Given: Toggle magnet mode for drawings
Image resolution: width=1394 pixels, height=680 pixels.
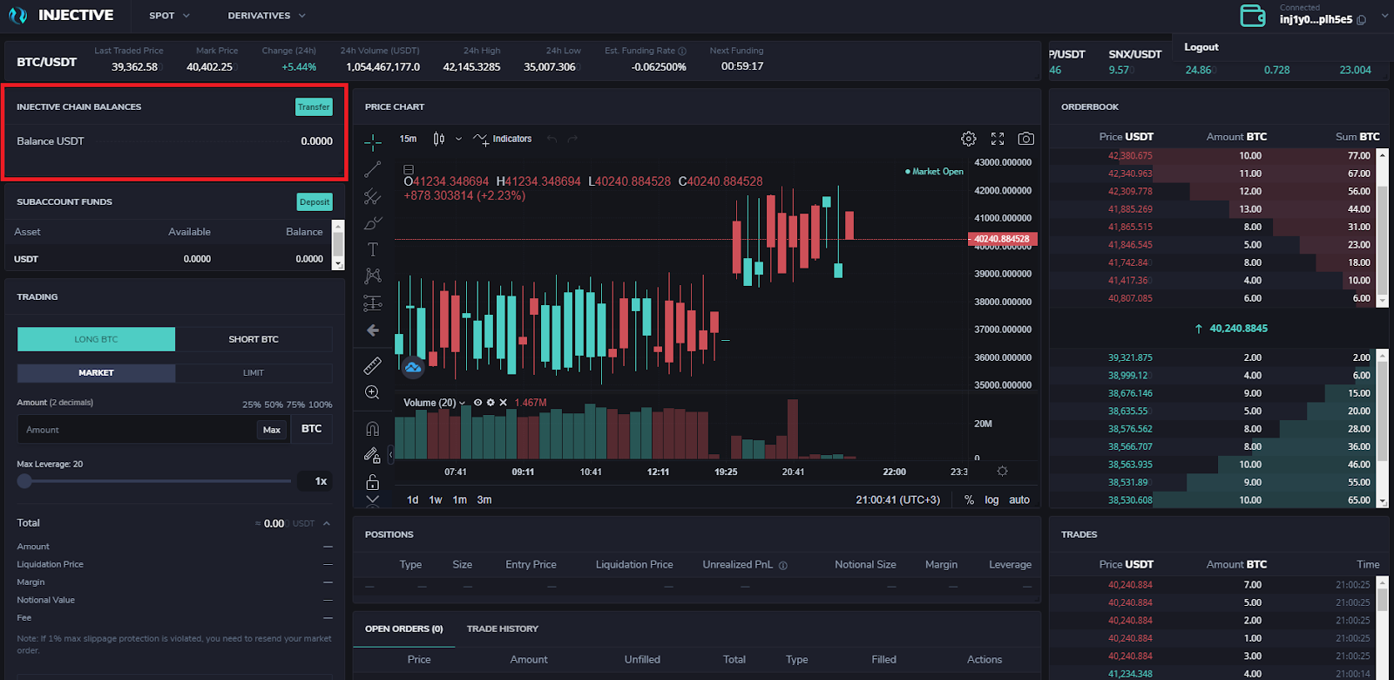Looking at the screenshot, I should 373,428.
